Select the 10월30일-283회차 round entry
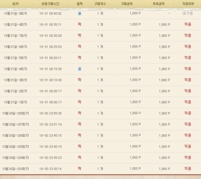 (x=15, y=169)
